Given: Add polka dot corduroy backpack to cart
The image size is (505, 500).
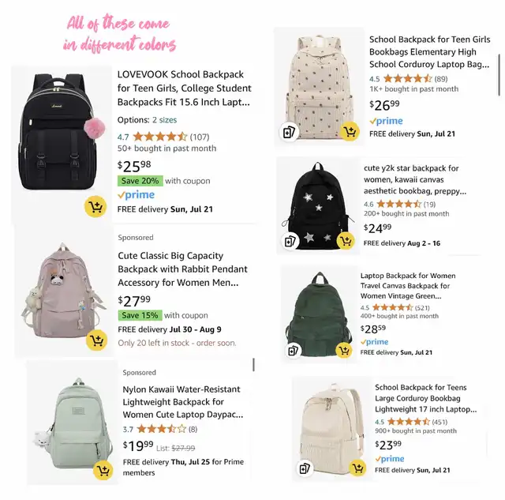Looking at the screenshot, I should point(350,131).
